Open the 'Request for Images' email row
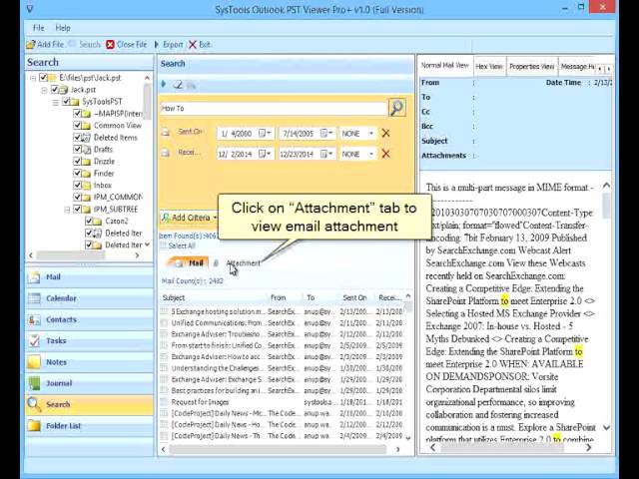This screenshot has height=479, width=639. click(283, 402)
